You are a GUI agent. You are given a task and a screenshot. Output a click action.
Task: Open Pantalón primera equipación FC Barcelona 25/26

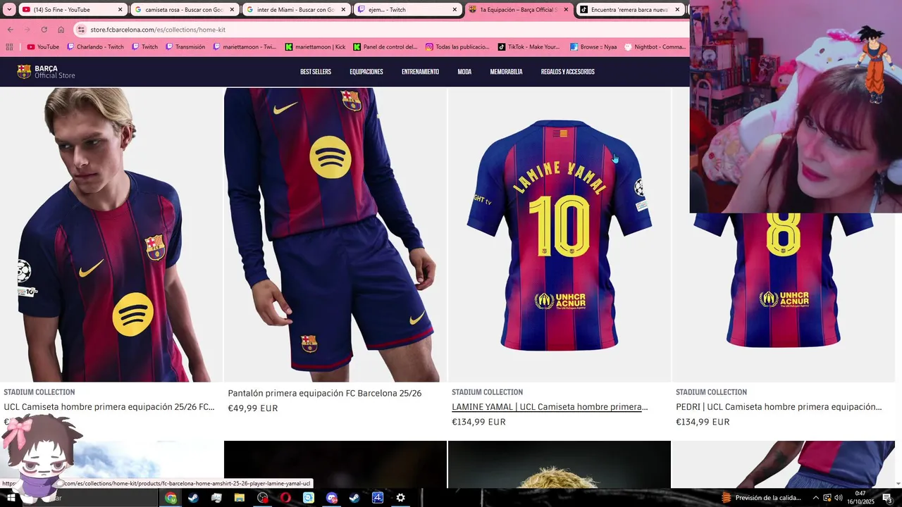pyautogui.click(x=325, y=394)
